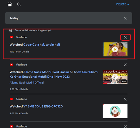View Details for the 4:05 AM entry

(24, 113)
